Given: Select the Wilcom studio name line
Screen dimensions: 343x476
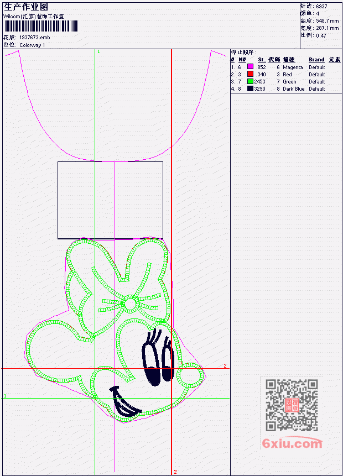Looking at the screenshot, I should 33,17.
